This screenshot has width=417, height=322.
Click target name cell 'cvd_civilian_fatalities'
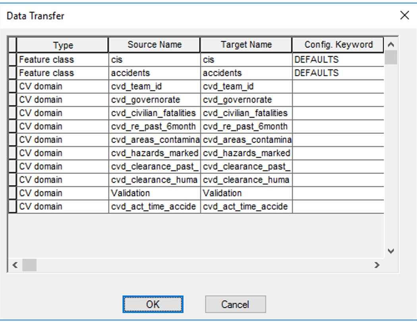click(x=246, y=113)
